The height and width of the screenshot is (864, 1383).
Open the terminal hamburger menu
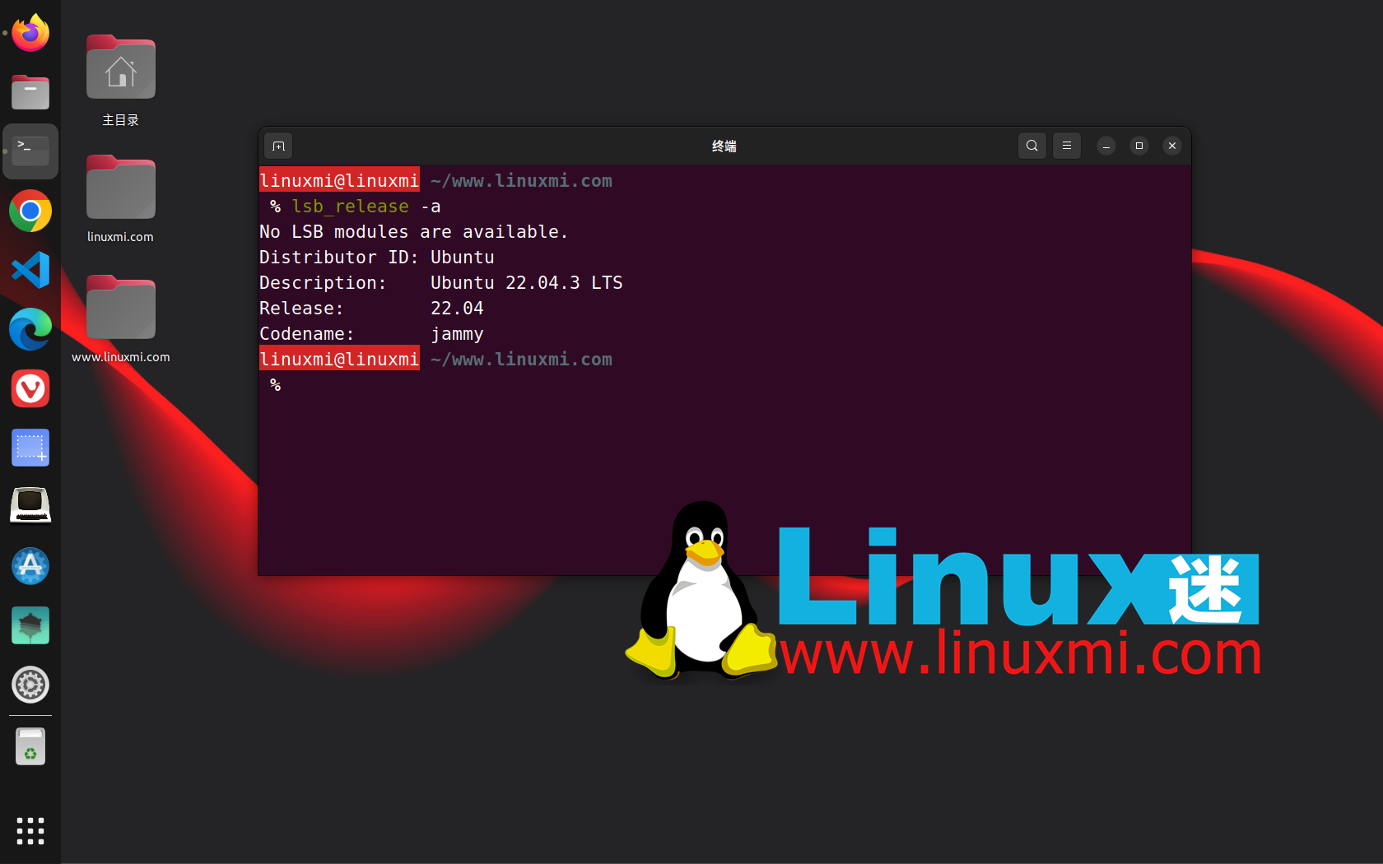point(1067,146)
